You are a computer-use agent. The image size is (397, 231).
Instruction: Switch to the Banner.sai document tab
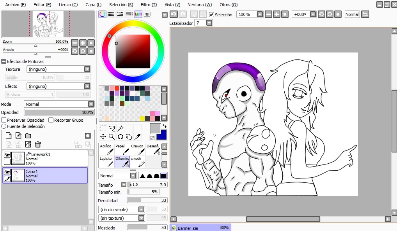(200, 227)
